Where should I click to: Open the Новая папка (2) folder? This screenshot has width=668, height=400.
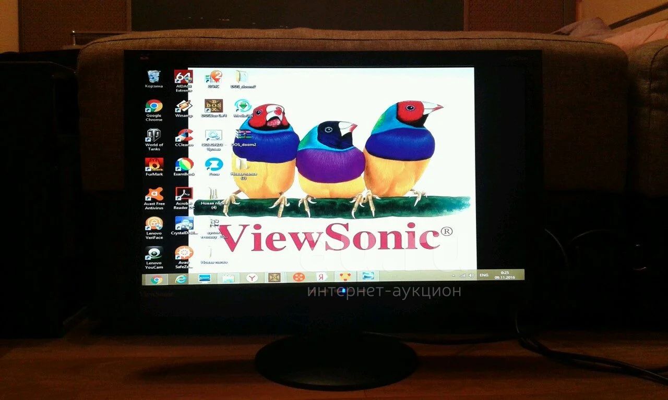[243, 169]
